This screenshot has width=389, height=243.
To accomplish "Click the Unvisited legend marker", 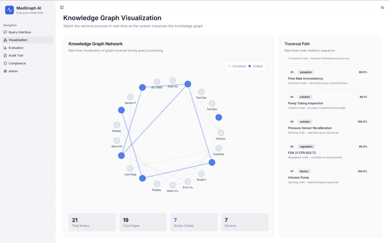I will (229, 66).
